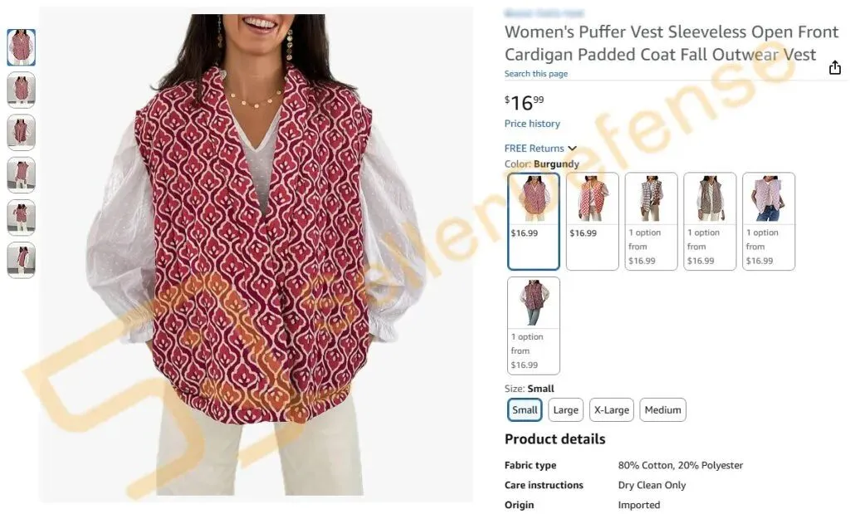Choose the second color option, priced $16.99
Viewport: 850px width, 514px height.
tap(592, 221)
